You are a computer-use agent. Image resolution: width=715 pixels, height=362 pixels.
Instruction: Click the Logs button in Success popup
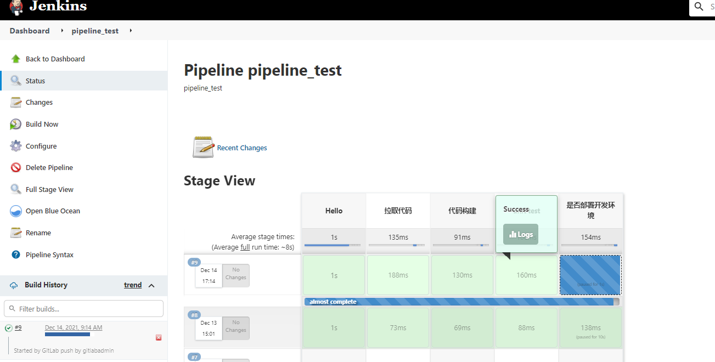521,234
